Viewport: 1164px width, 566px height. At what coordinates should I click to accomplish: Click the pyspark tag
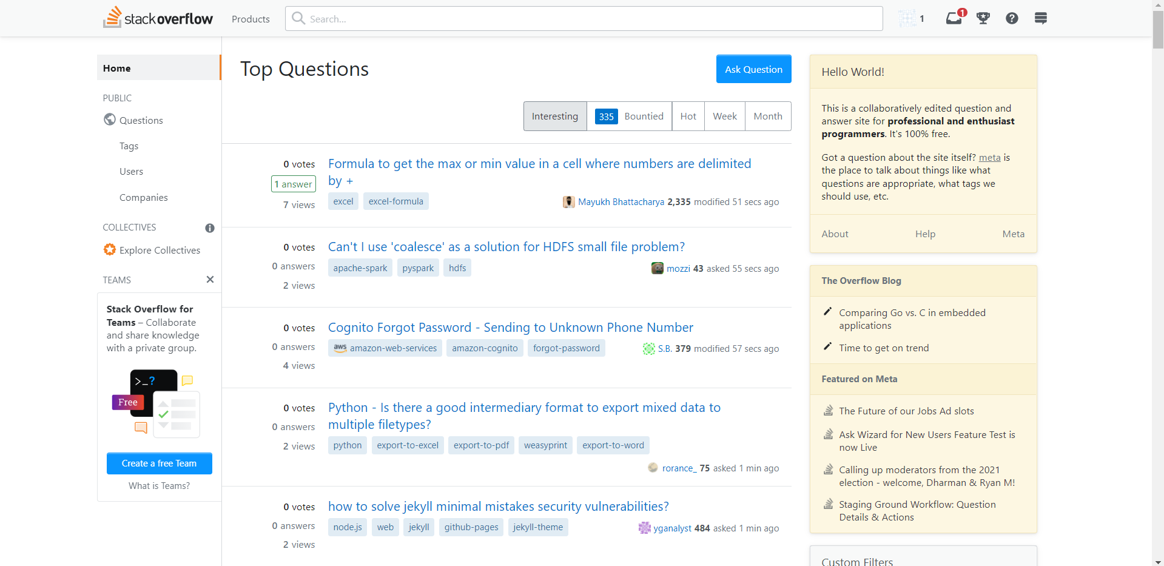coord(418,268)
